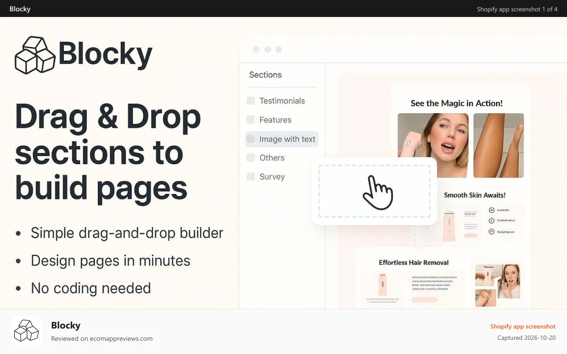The height and width of the screenshot is (354, 567).
Task: Click the Shopify app screenshot 1 of 4 label
Action: click(x=517, y=9)
